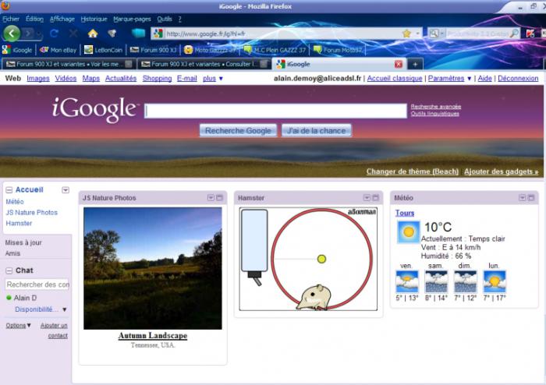Collapse the Accueil section with the minus box
Image resolution: width=546 pixels, height=385 pixels.
[x=9, y=190]
